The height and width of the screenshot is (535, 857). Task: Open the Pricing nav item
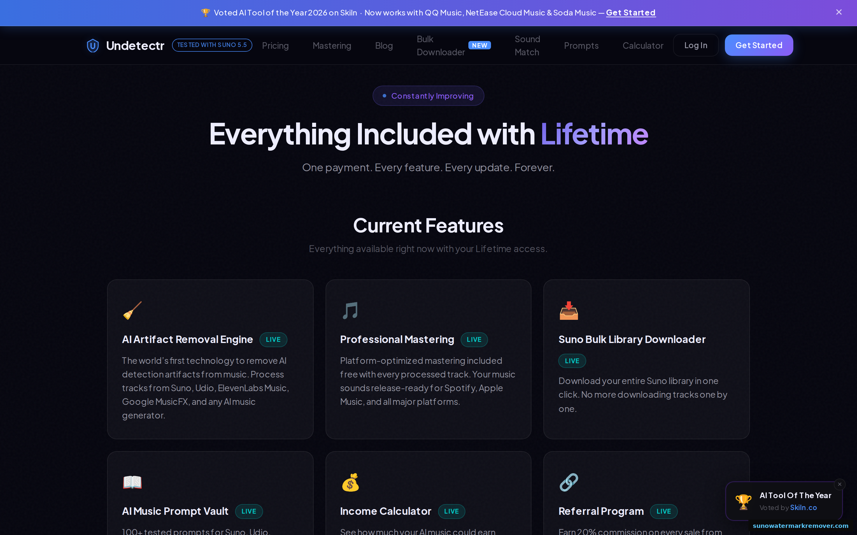275,46
